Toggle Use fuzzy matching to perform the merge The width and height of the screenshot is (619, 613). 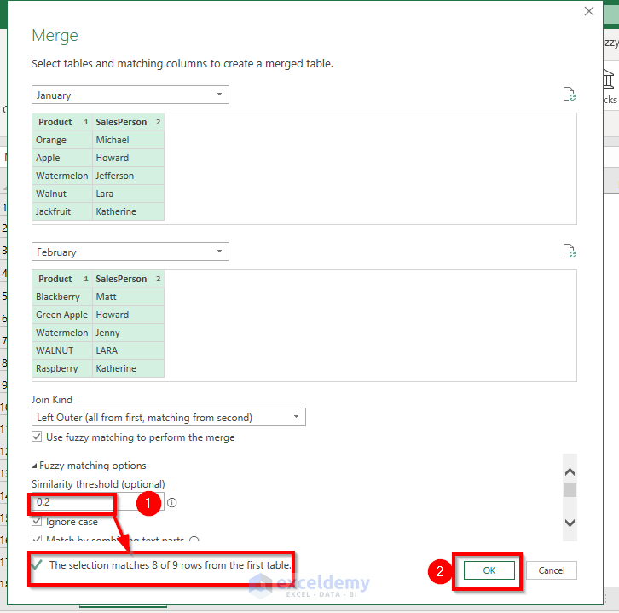pyautogui.click(x=37, y=437)
